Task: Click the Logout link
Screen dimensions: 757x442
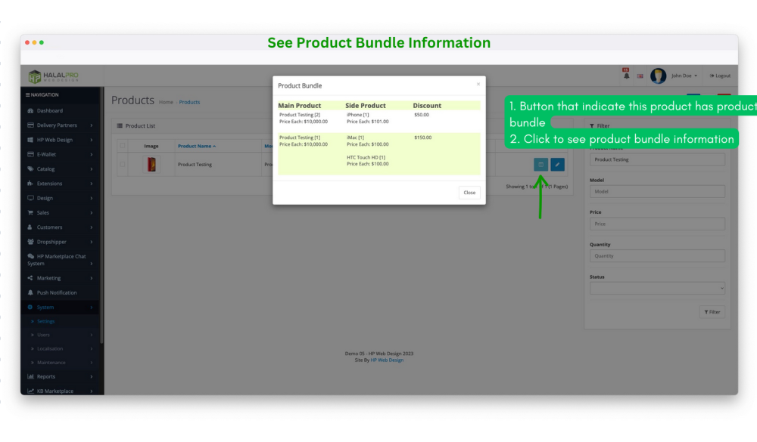Action: tap(721, 76)
